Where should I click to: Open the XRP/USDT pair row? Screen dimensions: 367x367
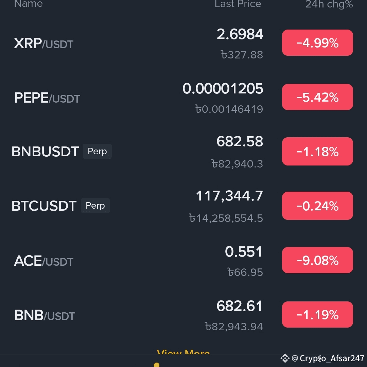[183, 43]
